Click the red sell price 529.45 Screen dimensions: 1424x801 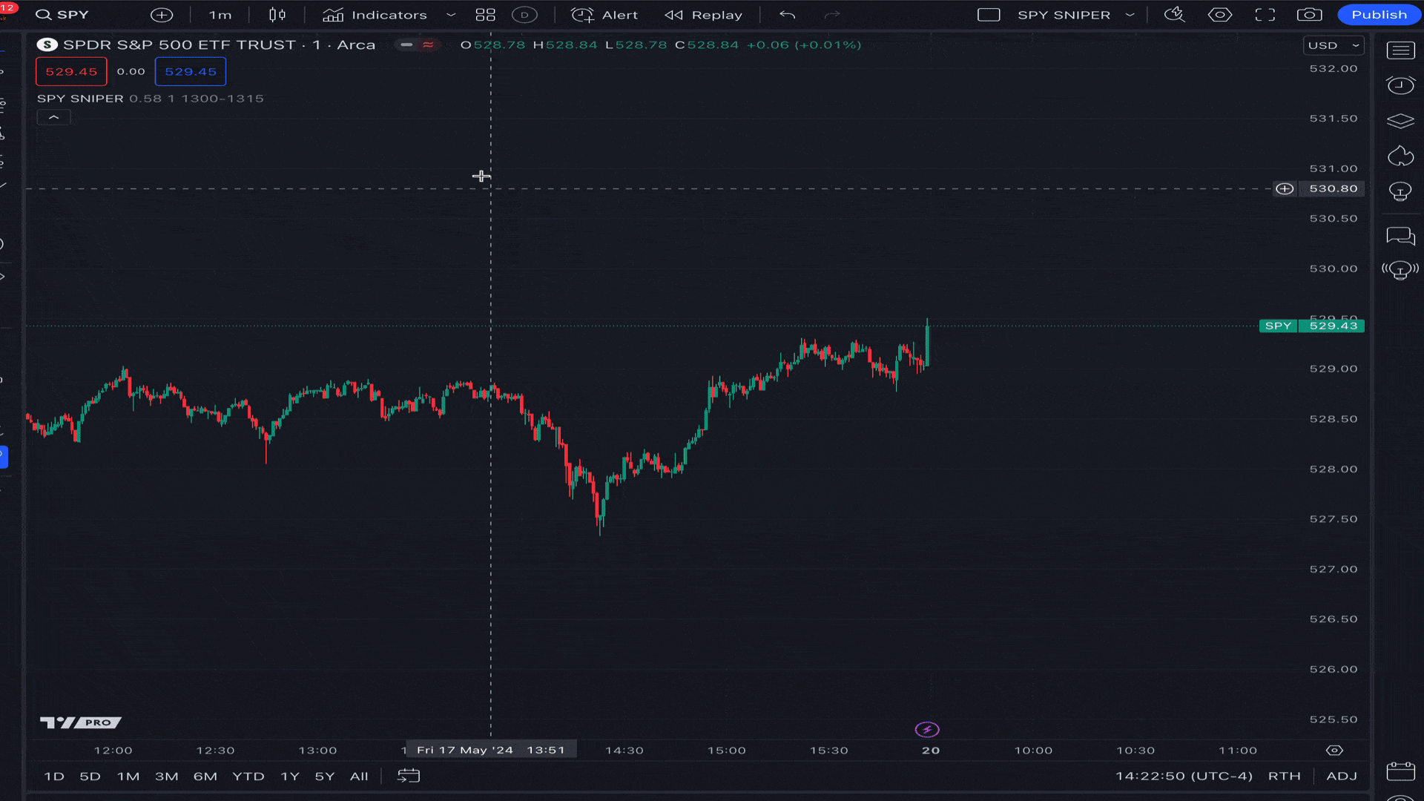click(71, 72)
